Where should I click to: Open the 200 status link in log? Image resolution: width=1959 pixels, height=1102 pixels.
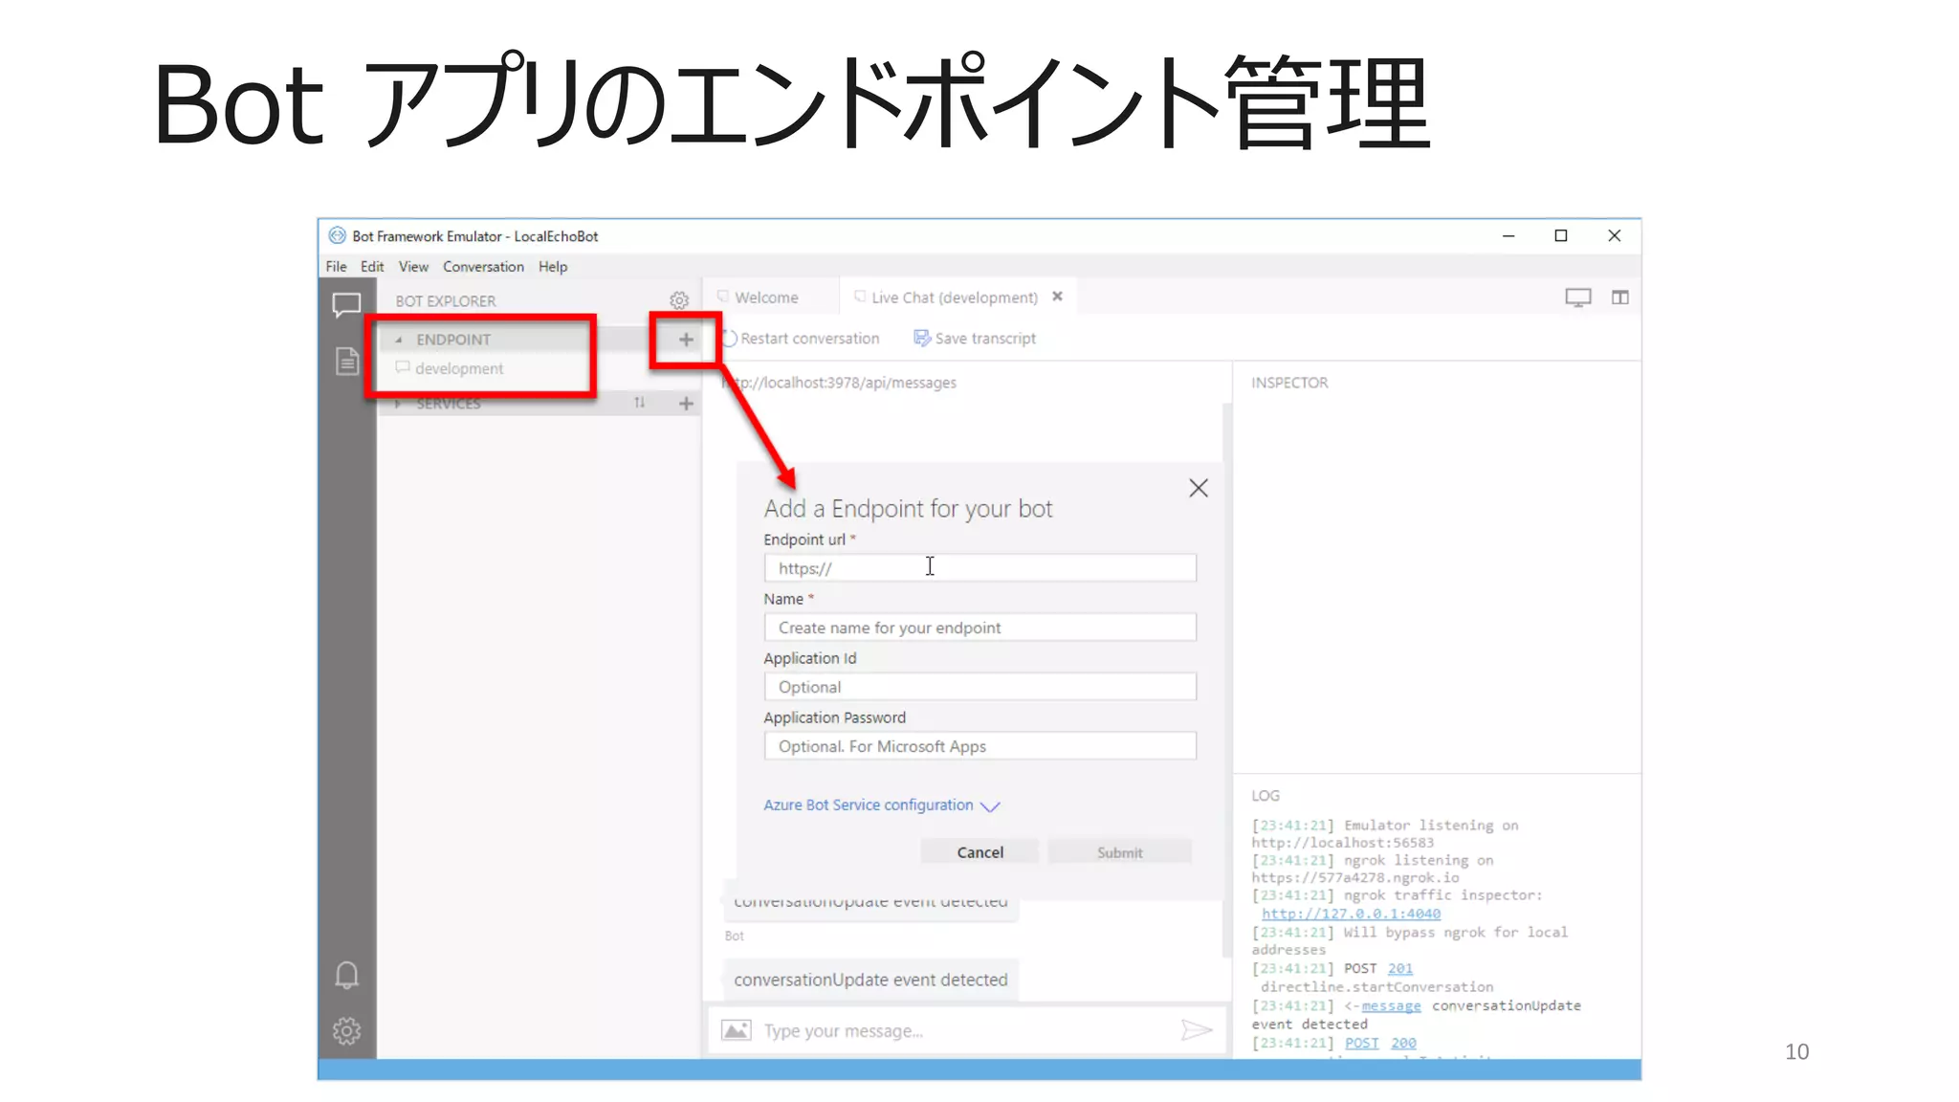click(x=1403, y=1043)
